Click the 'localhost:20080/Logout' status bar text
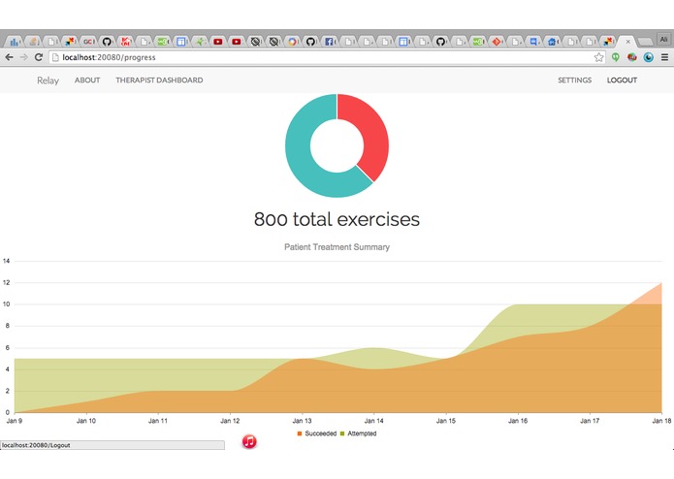This screenshot has height=479, width=674. 36,445
